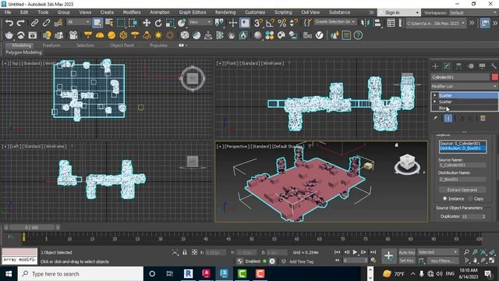Click the red object color swatch
This screenshot has height=281, width=499.
(x=494, y=77)
